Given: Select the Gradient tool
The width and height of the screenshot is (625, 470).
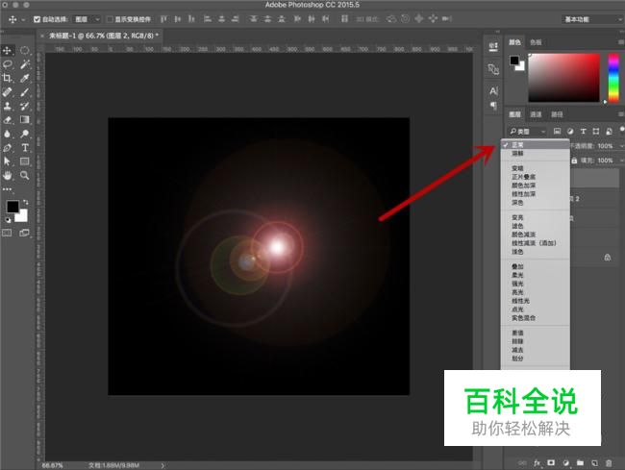Looking at the screenshot, I should click(x=25, y=120).
